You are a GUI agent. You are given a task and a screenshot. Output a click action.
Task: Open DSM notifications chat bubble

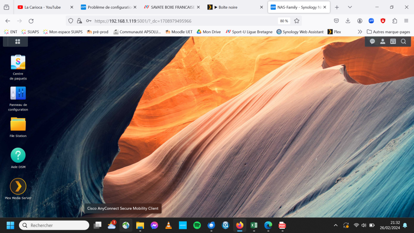[x=372, y=41]
